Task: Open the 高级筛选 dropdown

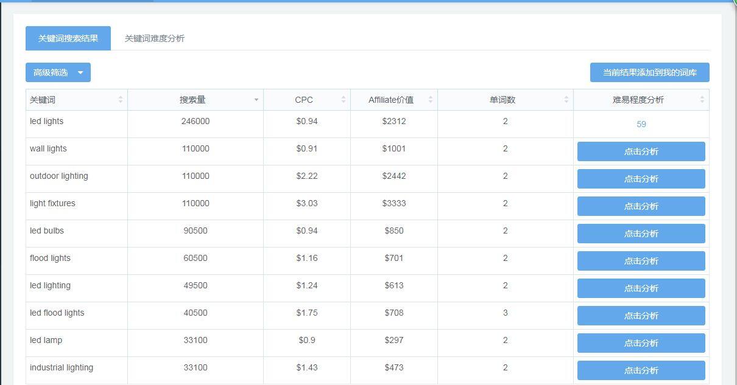Action: (58, 72)
